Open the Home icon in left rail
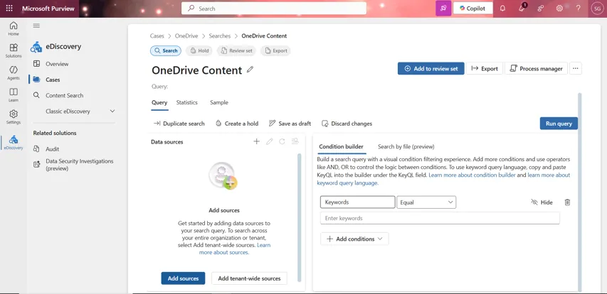The height and width of the screenshot is (294, 607). (14, 28)
